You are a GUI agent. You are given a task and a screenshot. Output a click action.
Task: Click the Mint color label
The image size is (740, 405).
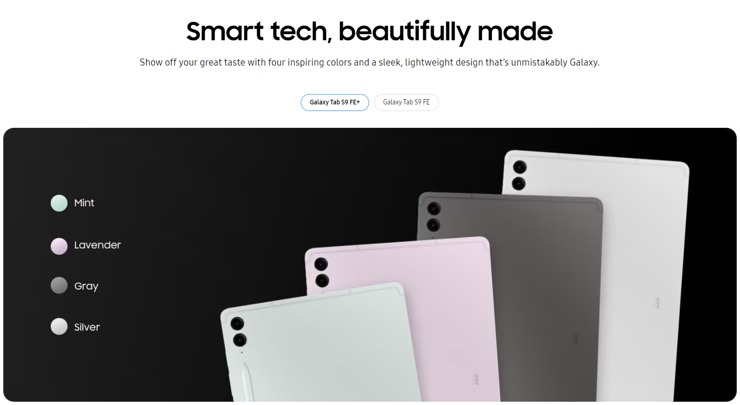tap(84, 203)
